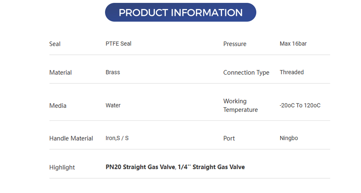Click the Max 16bar value

pos(293,44)
